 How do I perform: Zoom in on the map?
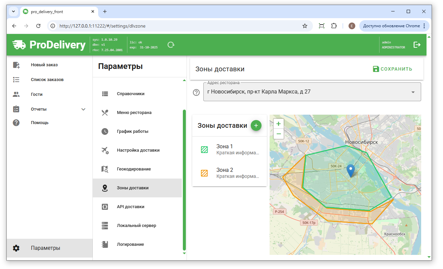[278, 124]
